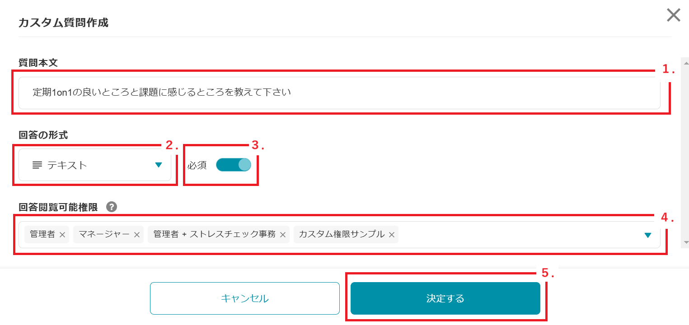This screenshot has width=689, height=325.
Task: Toggle the 必須 switch off
Action: 233,165
